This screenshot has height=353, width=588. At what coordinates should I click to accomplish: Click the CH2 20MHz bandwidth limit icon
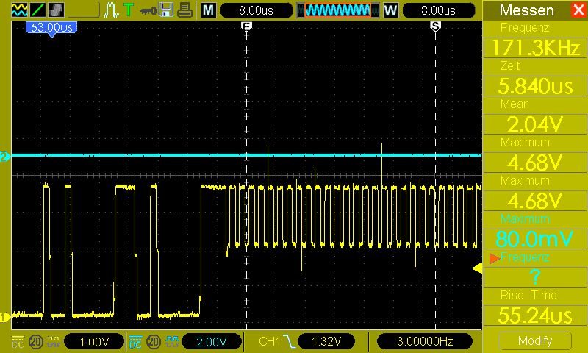click(154, 342)
